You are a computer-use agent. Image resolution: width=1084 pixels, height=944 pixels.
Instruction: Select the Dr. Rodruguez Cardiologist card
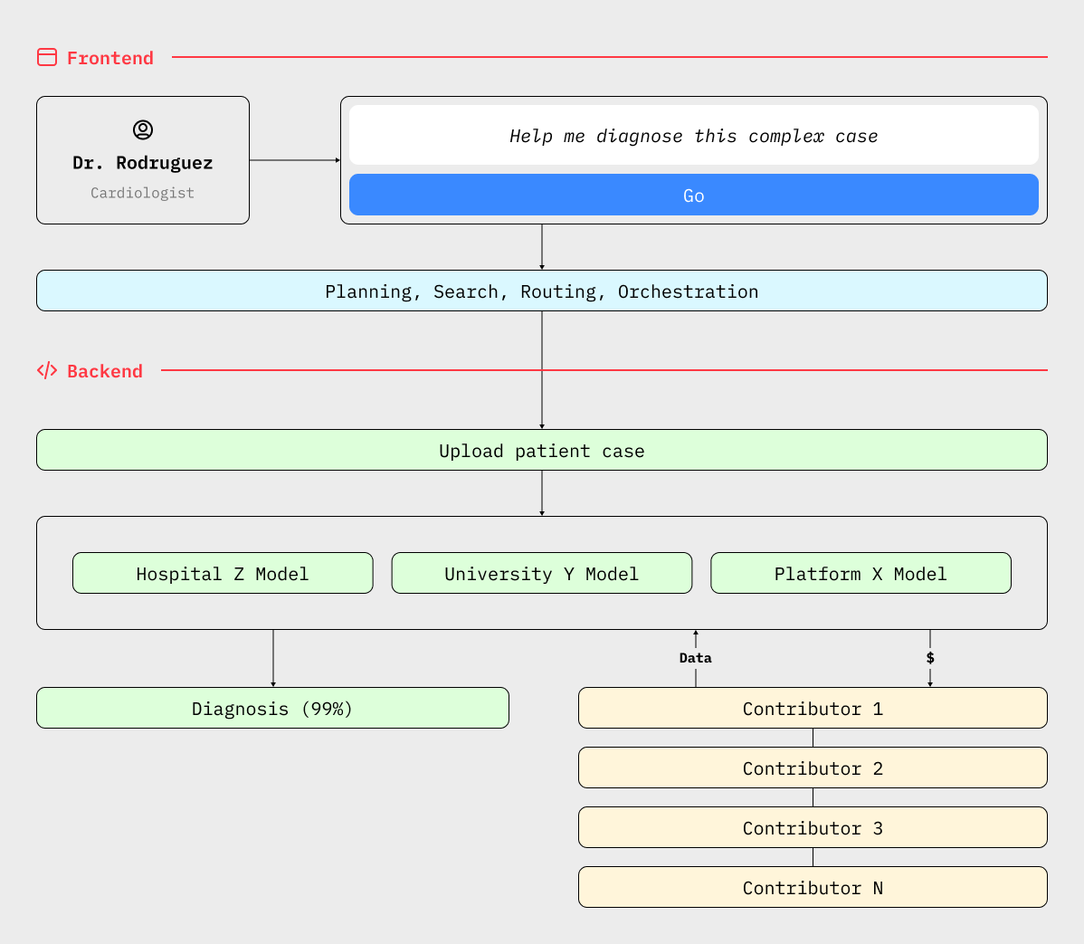tap(143, 160)
